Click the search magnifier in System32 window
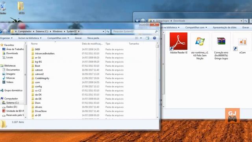 156,32
